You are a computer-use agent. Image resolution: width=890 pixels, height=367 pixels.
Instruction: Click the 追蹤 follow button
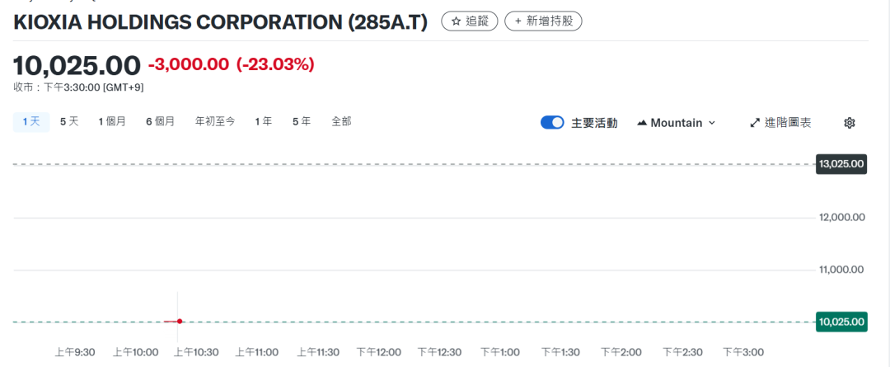pos(470,21)
